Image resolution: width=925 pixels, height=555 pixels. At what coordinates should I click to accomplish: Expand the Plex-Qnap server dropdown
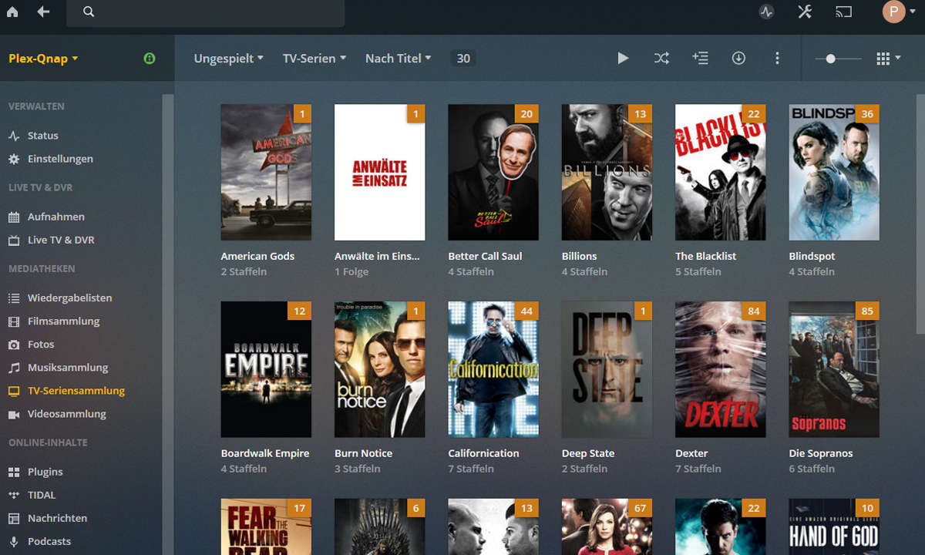[x=43, y=58]
